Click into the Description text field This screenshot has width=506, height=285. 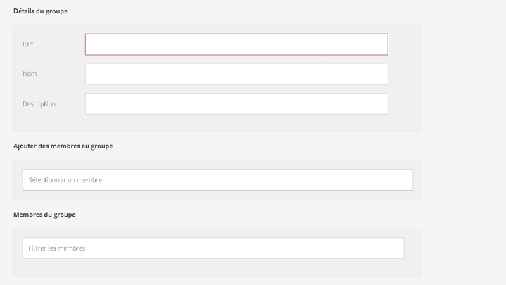tap(236, 103)
